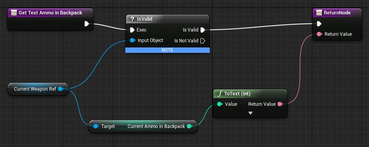The width and height of the screenshot is (369, 147).
Task: Select the IsValid node title bar
Action: pyautogui.click(x=167, y=19)
